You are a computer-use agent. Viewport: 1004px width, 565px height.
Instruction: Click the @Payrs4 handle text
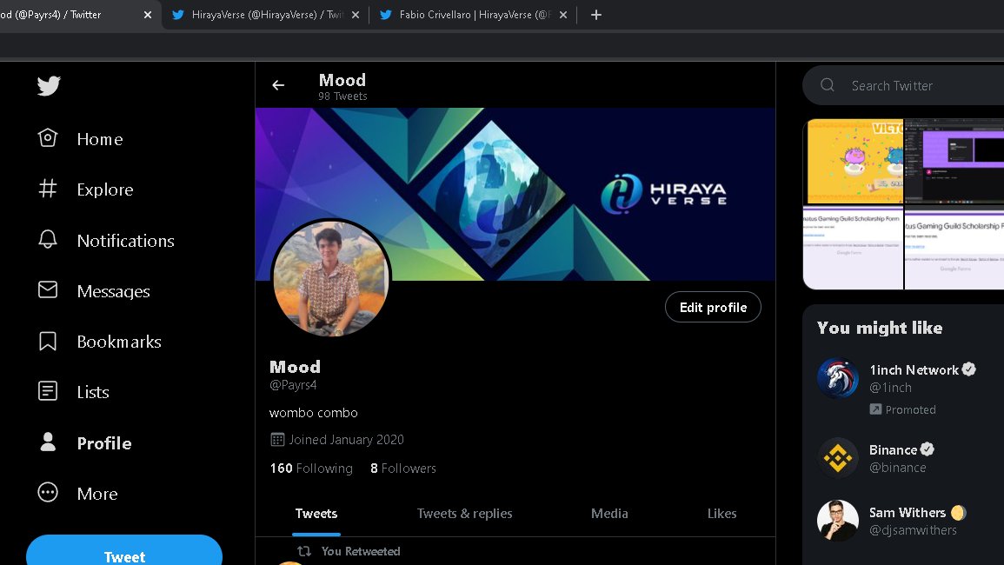click(293, 385)
